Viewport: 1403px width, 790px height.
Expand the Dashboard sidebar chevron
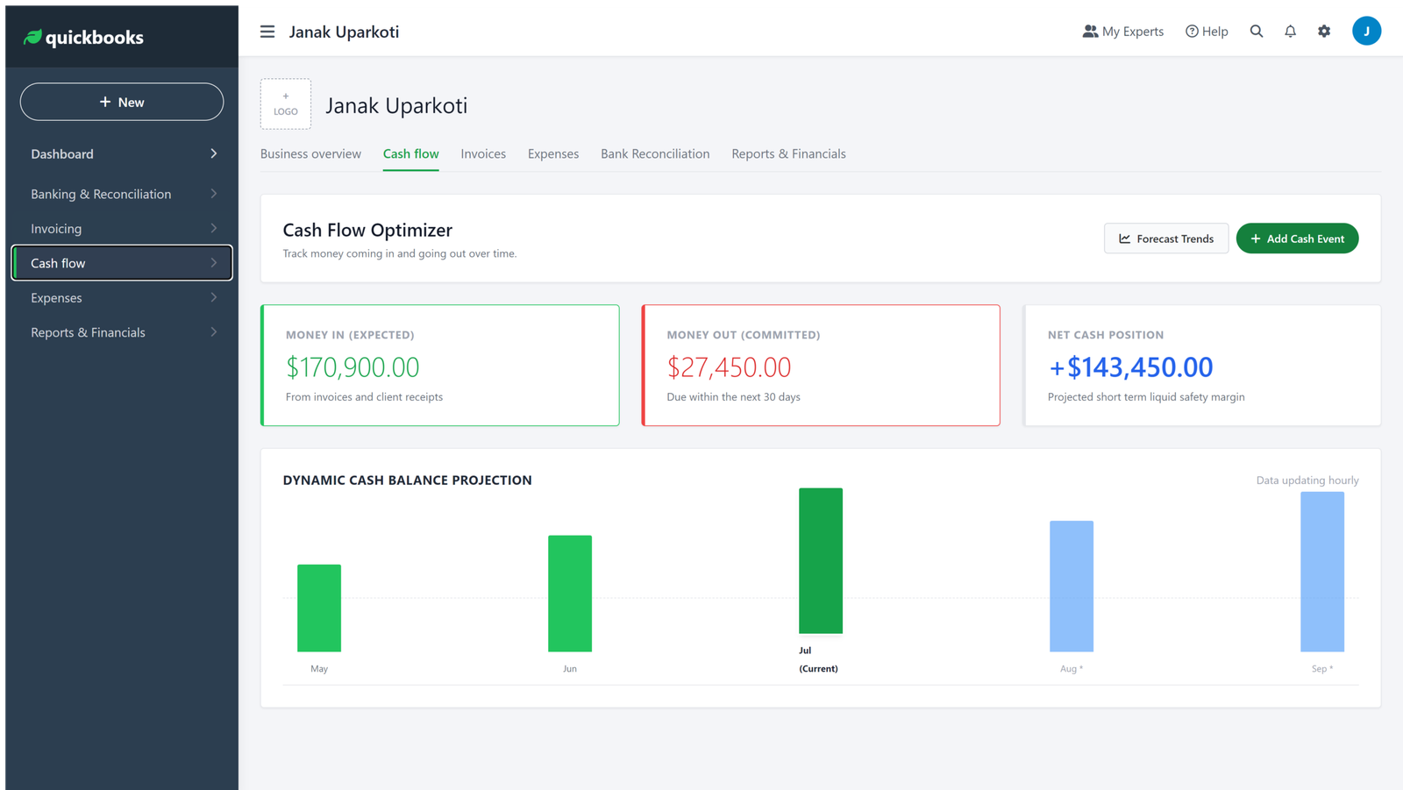[213, 153]
